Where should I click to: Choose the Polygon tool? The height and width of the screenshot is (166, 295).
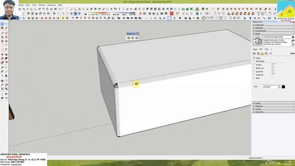(6, 41)
